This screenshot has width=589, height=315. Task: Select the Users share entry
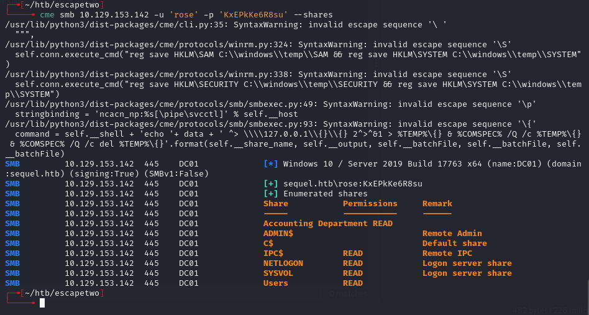[275, 283]
